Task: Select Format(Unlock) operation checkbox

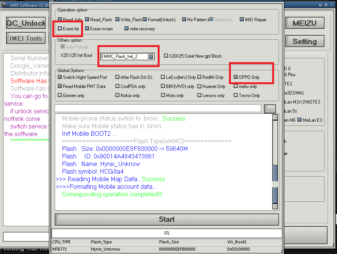Action: (145, 20)
